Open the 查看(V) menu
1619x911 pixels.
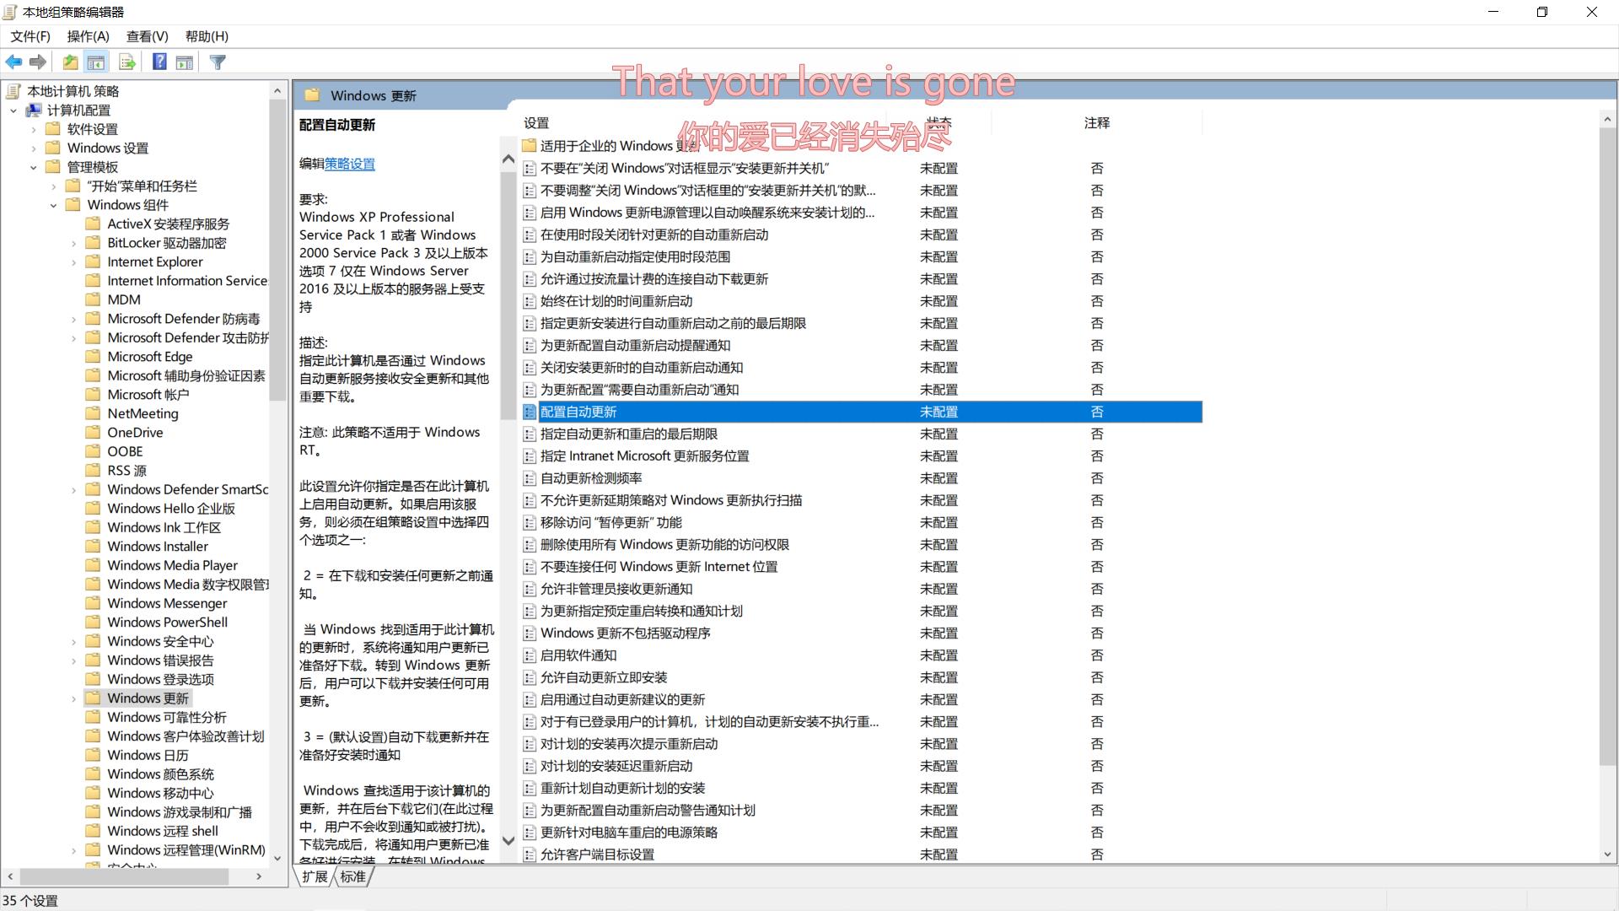click(148, 36)
